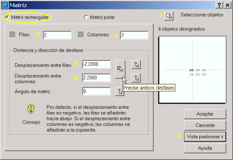Screen dimensions: 233x160
Task: Open the Ayuda help button
Action: pos(205,148)
